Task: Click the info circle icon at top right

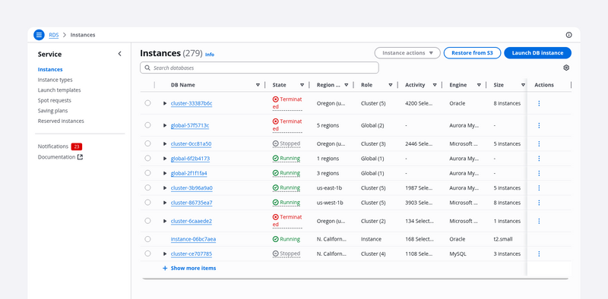Action: tap(568, 35)
